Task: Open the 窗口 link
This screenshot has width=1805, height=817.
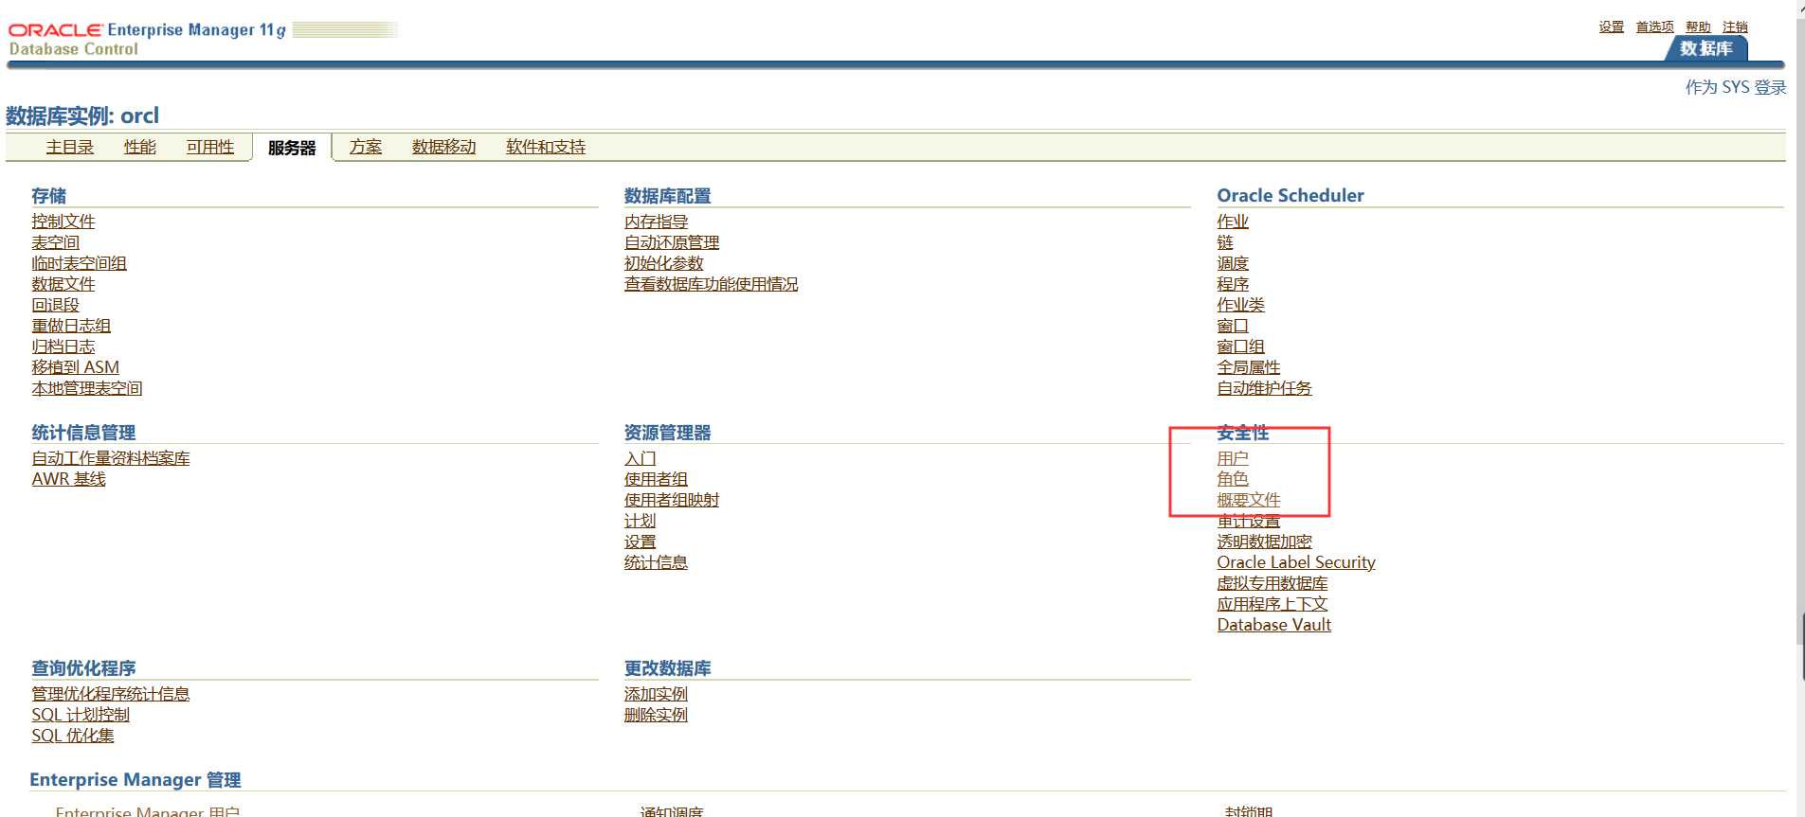Action: (x=1233, y=326)
